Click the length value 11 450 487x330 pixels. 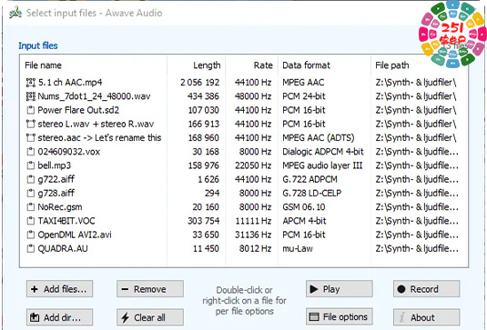206,248
